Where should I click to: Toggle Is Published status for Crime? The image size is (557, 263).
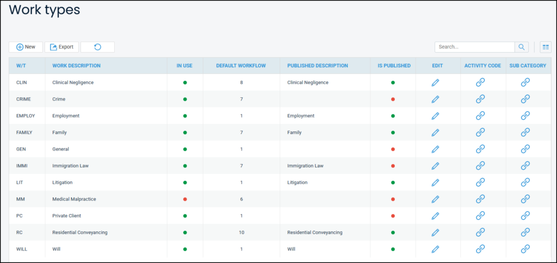pos(393,99)
